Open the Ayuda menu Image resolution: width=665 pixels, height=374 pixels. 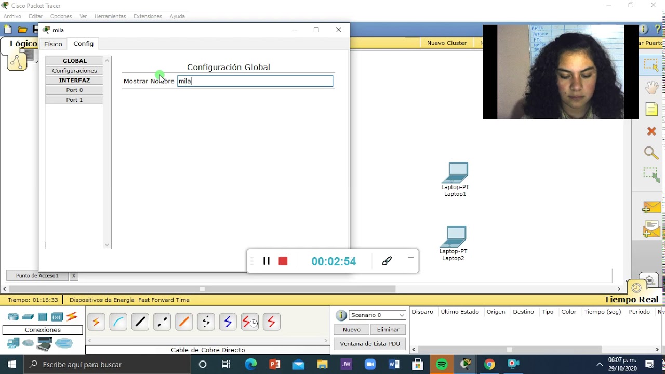pyautogui.click(x=177, y=16)
